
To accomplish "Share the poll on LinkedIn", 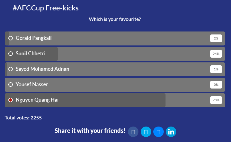I will [171, 132].
